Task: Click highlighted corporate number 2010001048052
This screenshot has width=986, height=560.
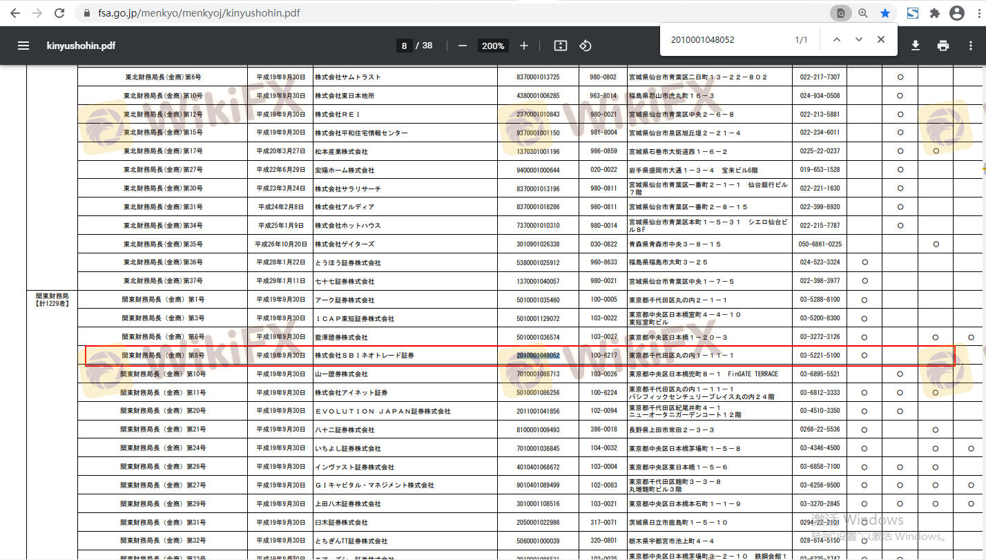Action: pos(538,356)
